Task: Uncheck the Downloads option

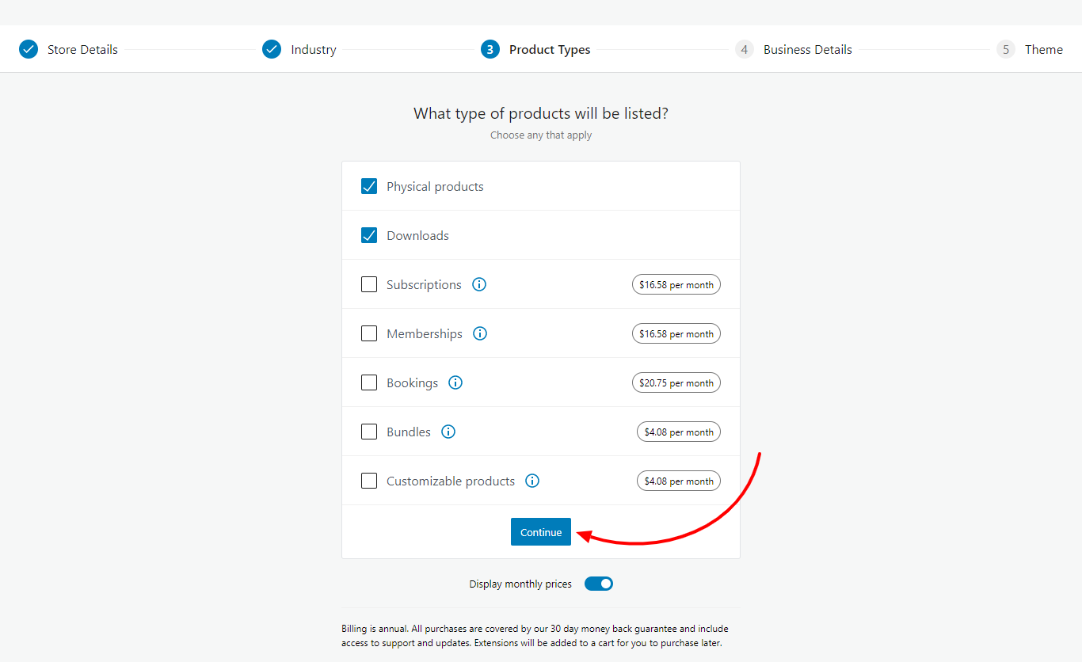Action: tap(369, 234)
